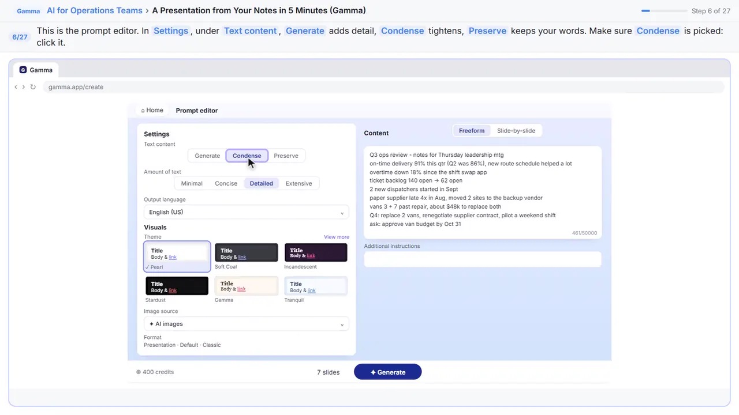Image resolution: width=739 pixels, height=415 pixels.
Task: Select the Generate text content option
Action: pyautogui.click(x=207, y=156)
